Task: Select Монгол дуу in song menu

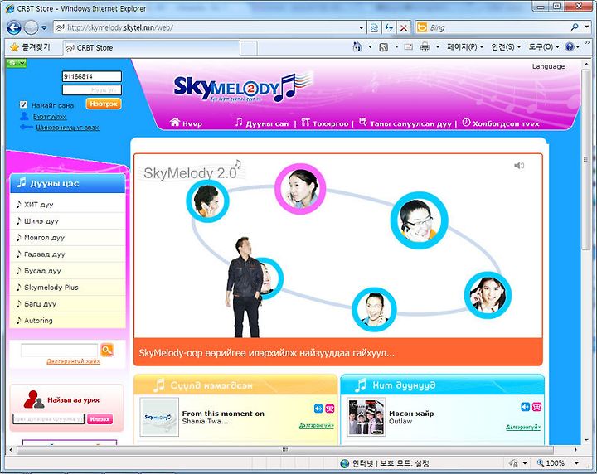Action: (x=68, y=238)
